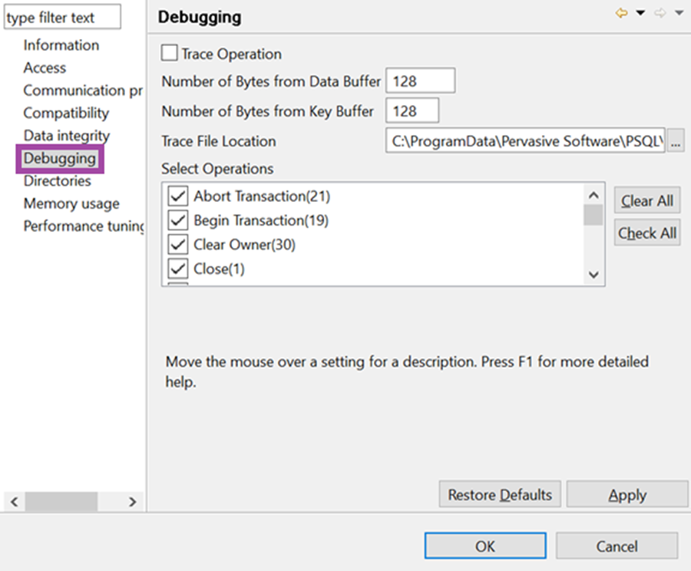Click the Clear All button

click(x=647, y=201)
